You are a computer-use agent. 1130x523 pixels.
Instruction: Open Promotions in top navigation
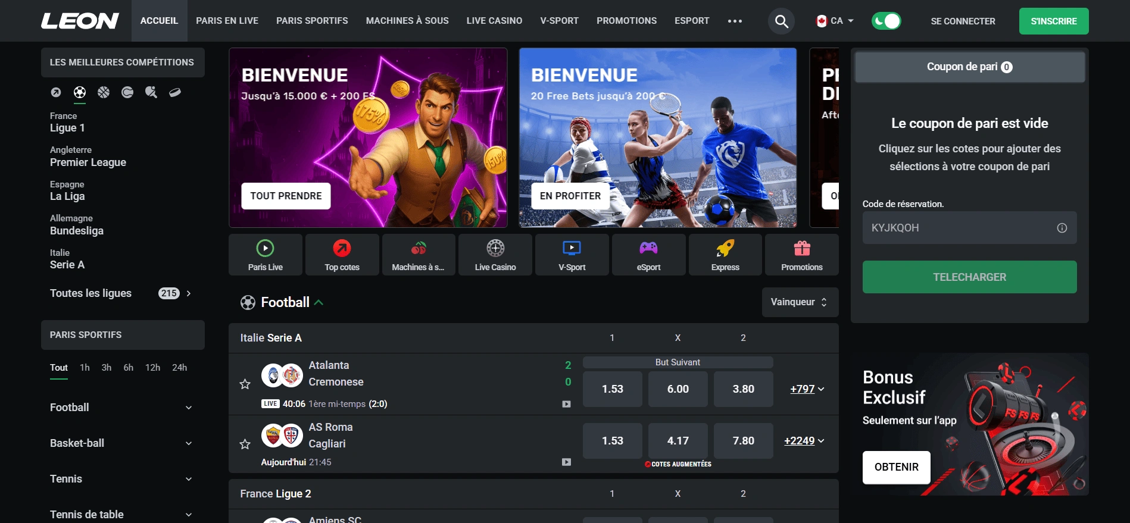[626, 21]
